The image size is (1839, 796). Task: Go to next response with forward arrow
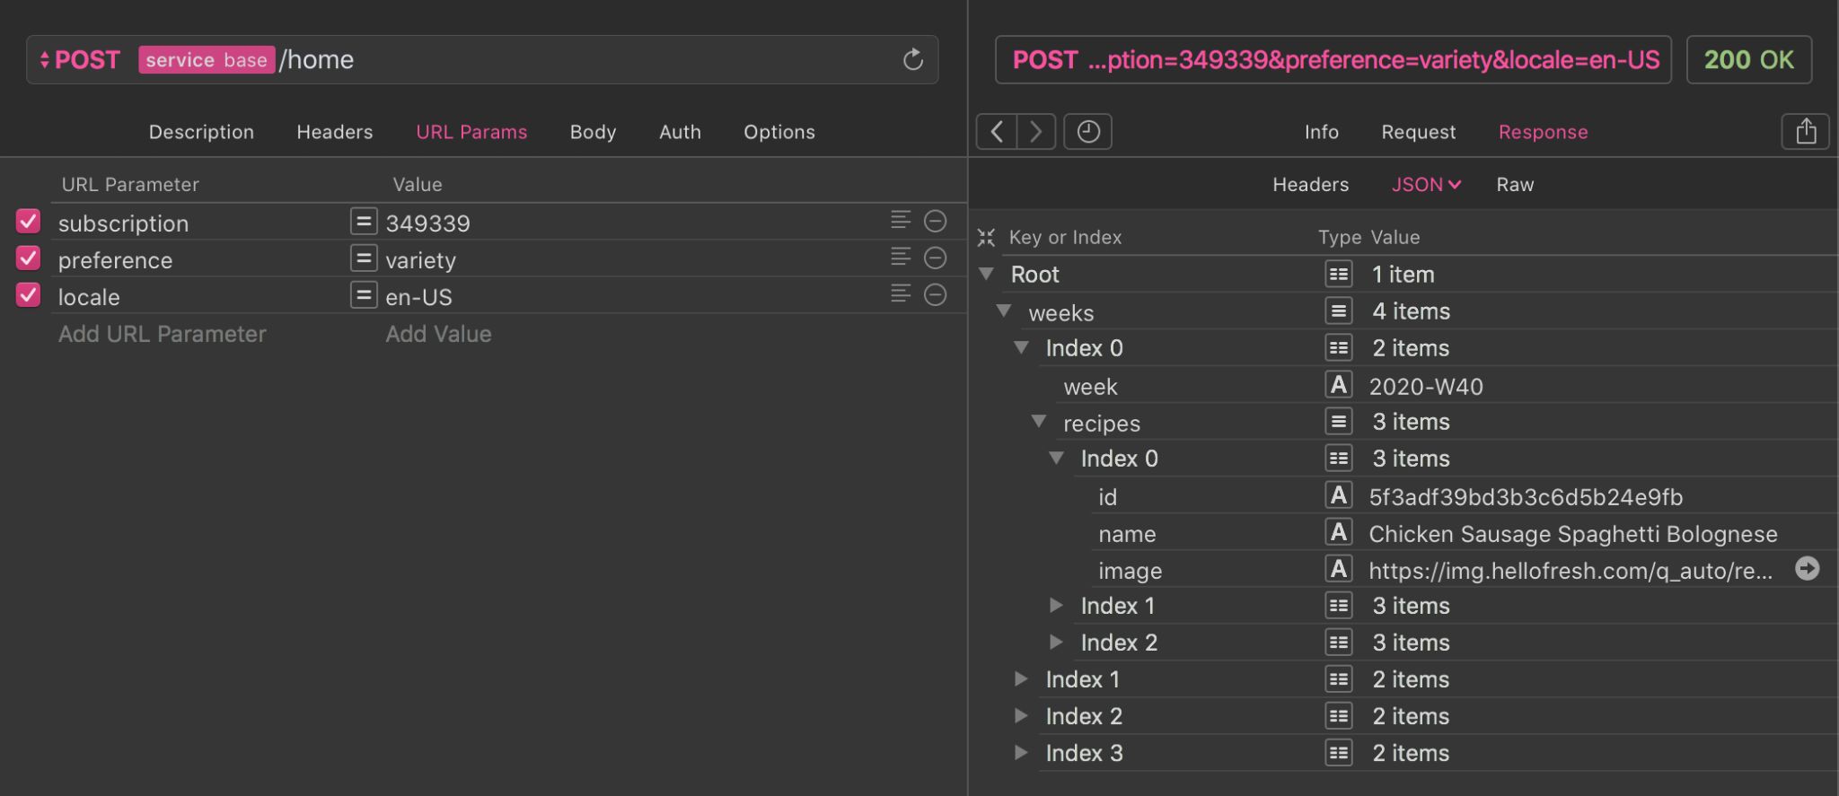click(1036, 132)
